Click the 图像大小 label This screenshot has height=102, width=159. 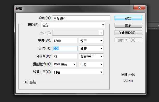coord(128,75)
